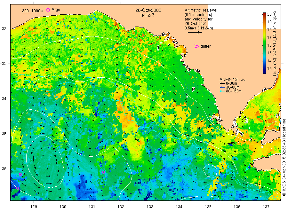Click the small closed sea-level contour near 135°E
288x211 pixels.
point(210,171)
